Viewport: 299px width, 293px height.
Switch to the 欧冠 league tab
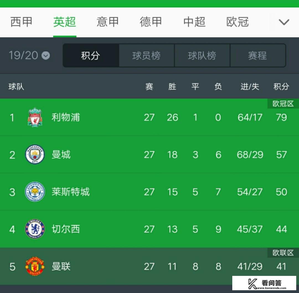[238, 22]
